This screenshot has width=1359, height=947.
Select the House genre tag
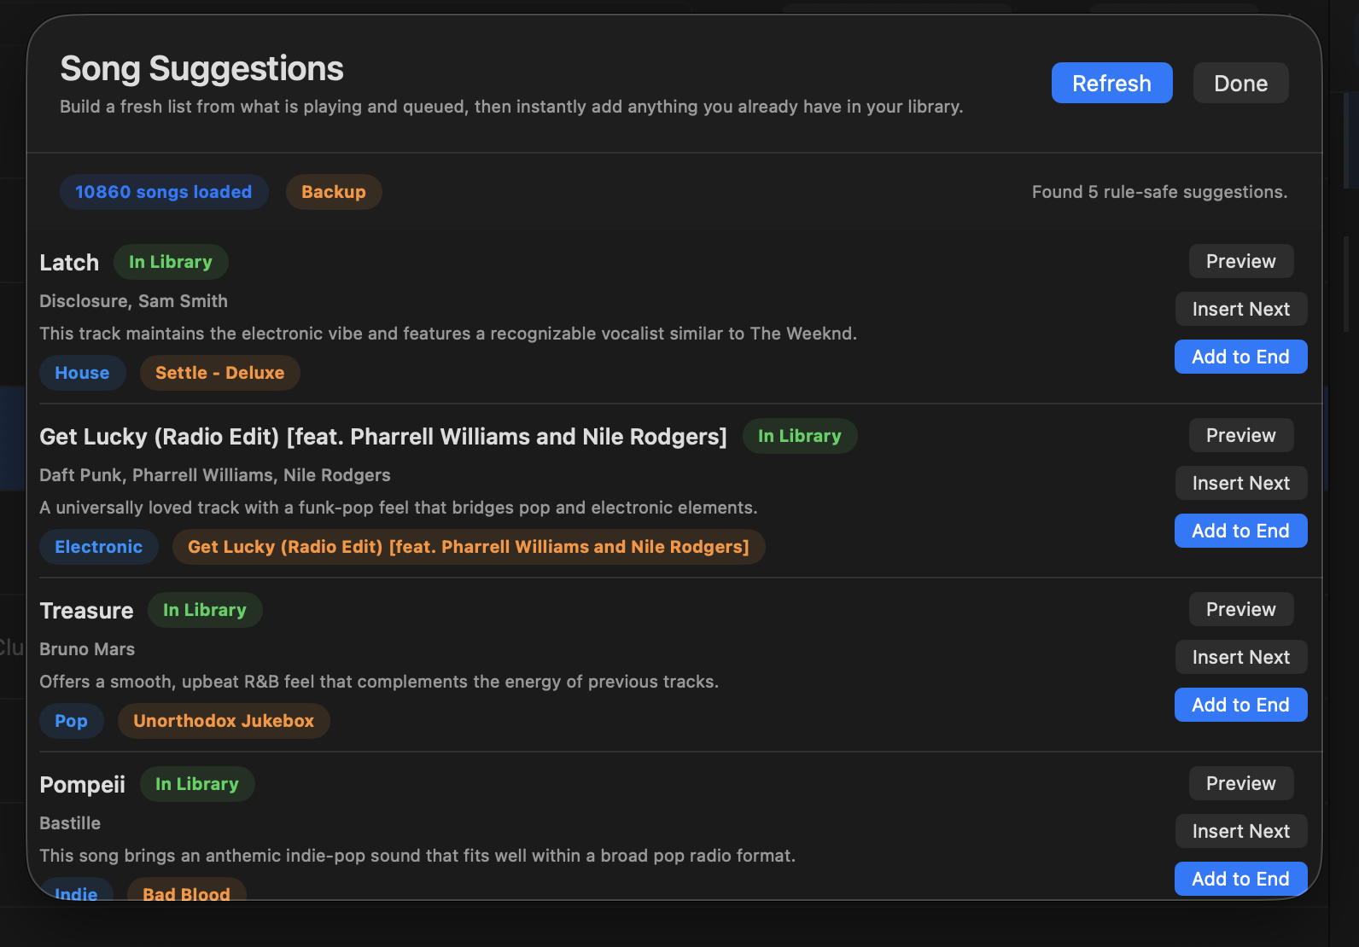(82, 373)
